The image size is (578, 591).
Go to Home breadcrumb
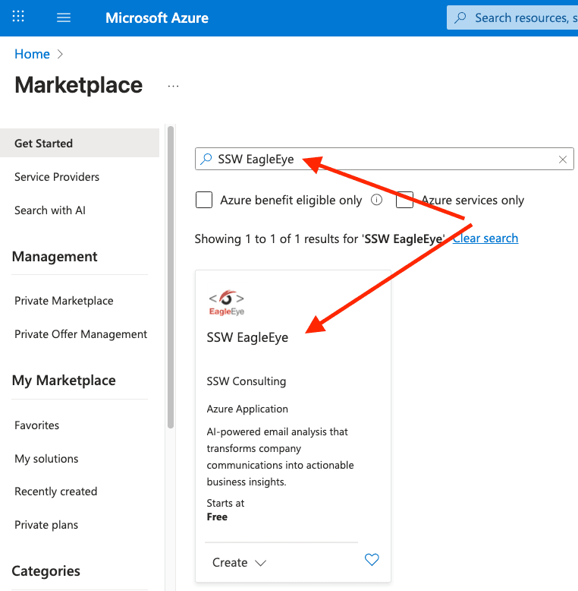pyautogui.click(x=32, y=54)
